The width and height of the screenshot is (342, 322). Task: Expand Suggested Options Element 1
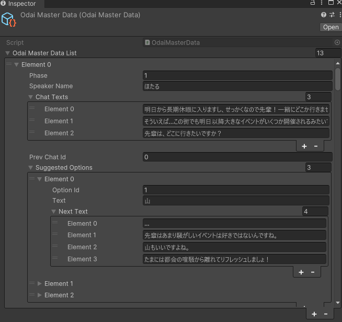39,283
